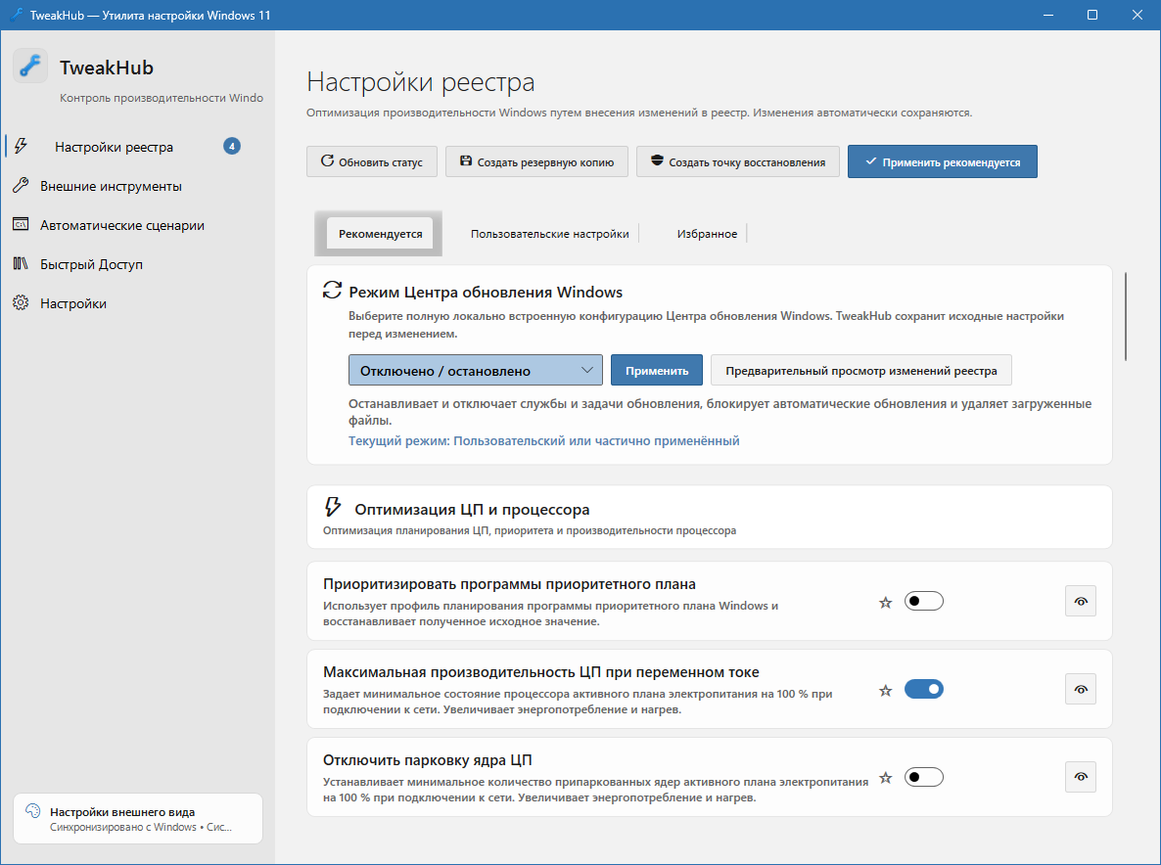Viewport: 1161px width, 865px height.
Task: Switch to Пользовательские настройки tab
Action: pos(549,234)
